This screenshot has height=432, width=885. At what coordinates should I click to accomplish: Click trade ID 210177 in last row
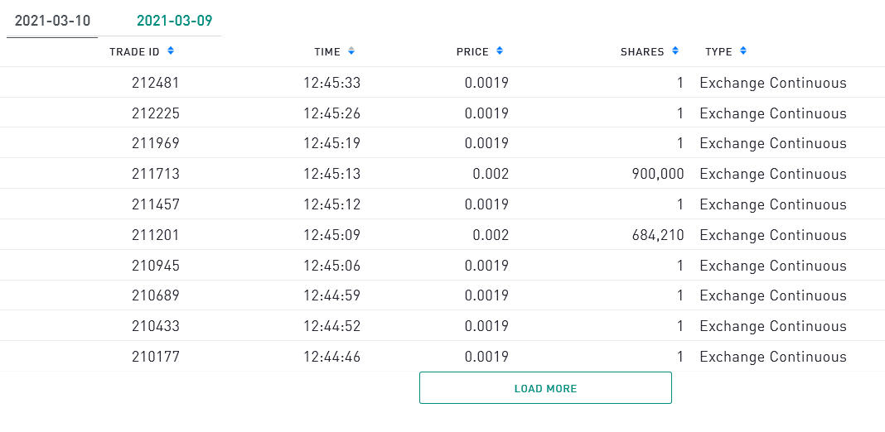pyautogui.click(x=155, y=357)
